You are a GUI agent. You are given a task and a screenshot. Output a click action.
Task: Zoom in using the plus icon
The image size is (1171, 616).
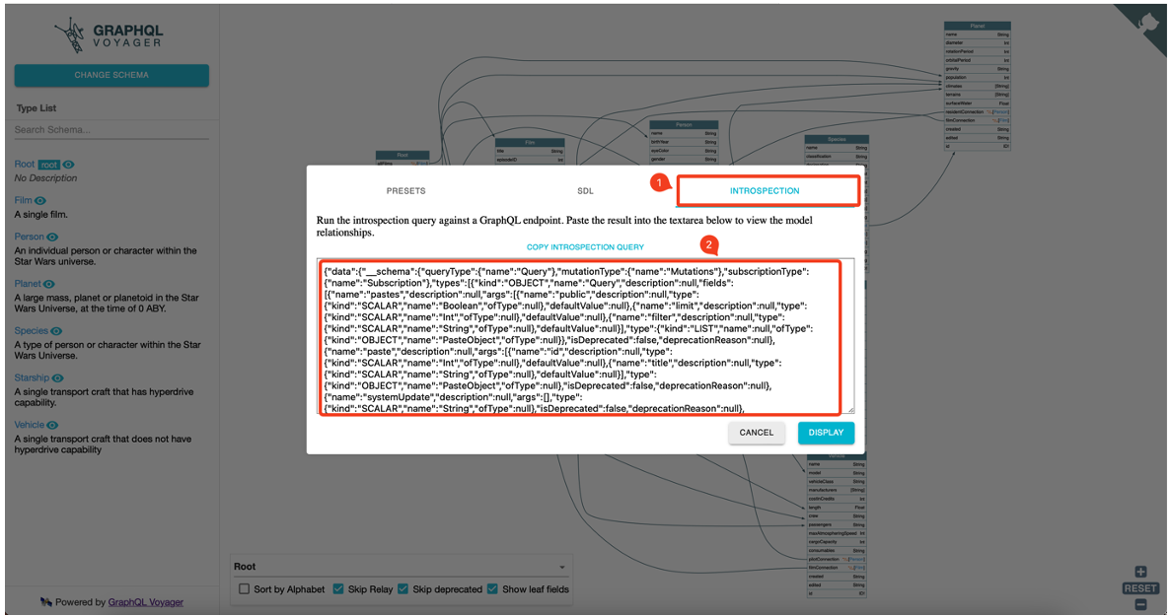1139,571
